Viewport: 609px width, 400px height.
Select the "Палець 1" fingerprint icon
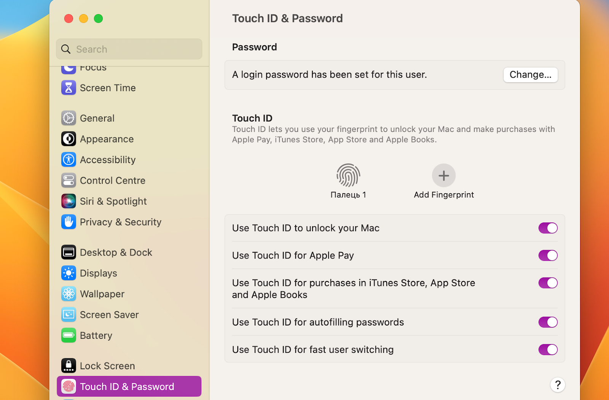tap(348, 176)
